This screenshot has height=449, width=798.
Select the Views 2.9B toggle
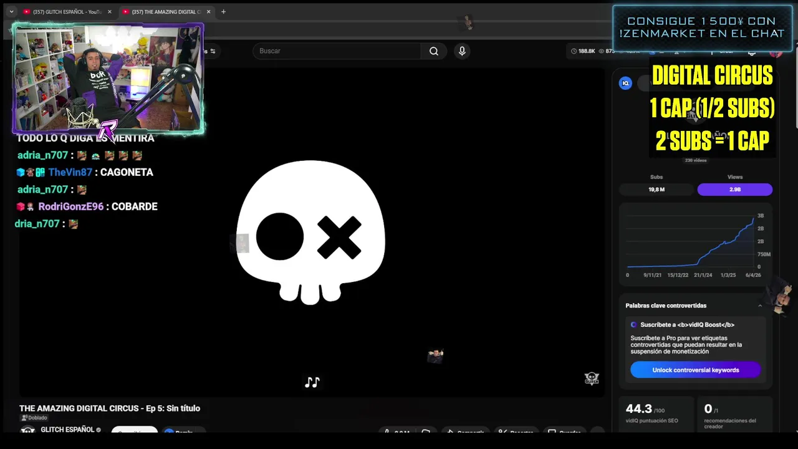[x=735, y=190]
